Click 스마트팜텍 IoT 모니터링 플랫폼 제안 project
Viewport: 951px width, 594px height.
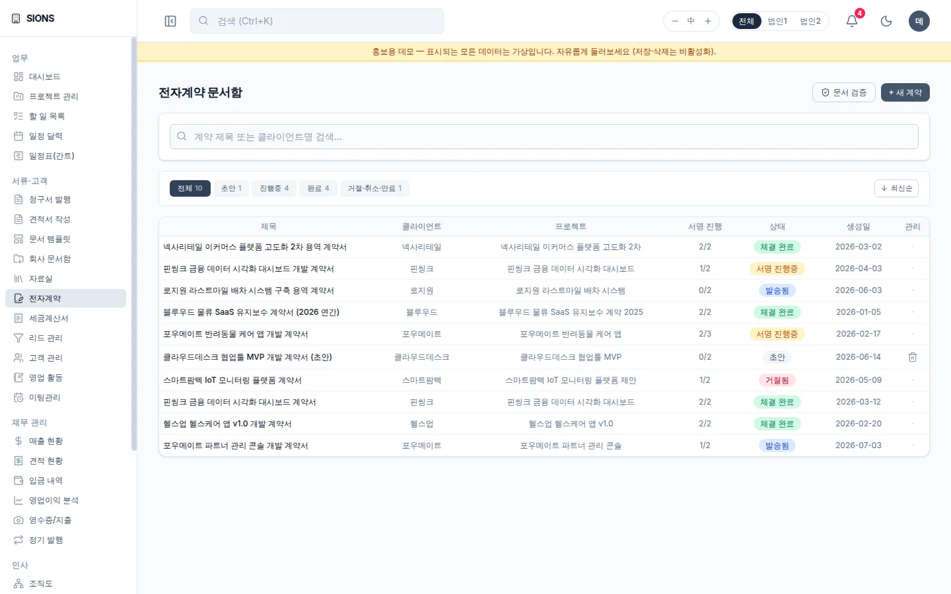pyautogui.click(x=571, y=380)
